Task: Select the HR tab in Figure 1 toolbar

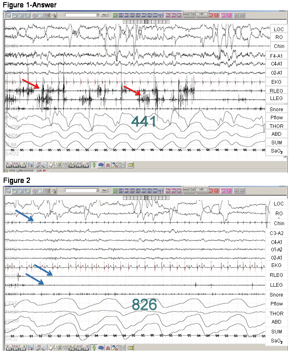Action: tap(201, 14)
